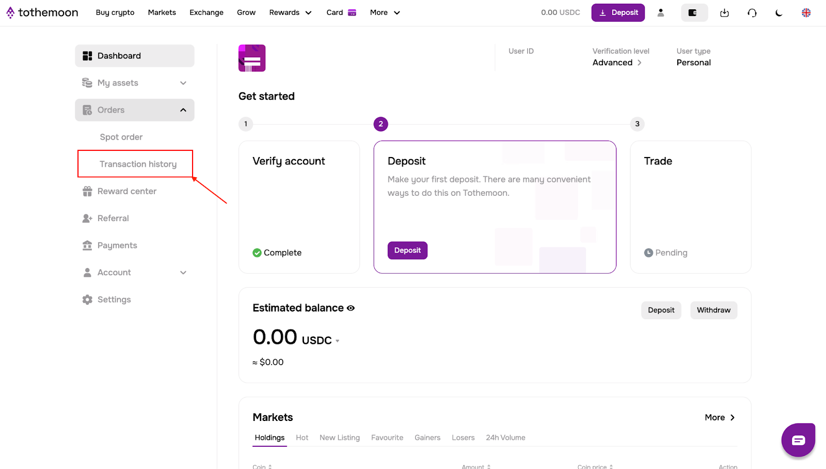This screenshot has width=826, height=469.
Task: Open Exchange in navbar
Action: tap(206, 12)
